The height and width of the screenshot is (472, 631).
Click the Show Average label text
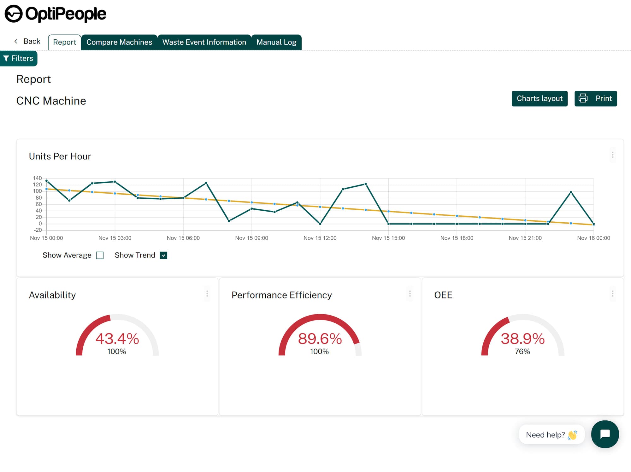[67, 255]
